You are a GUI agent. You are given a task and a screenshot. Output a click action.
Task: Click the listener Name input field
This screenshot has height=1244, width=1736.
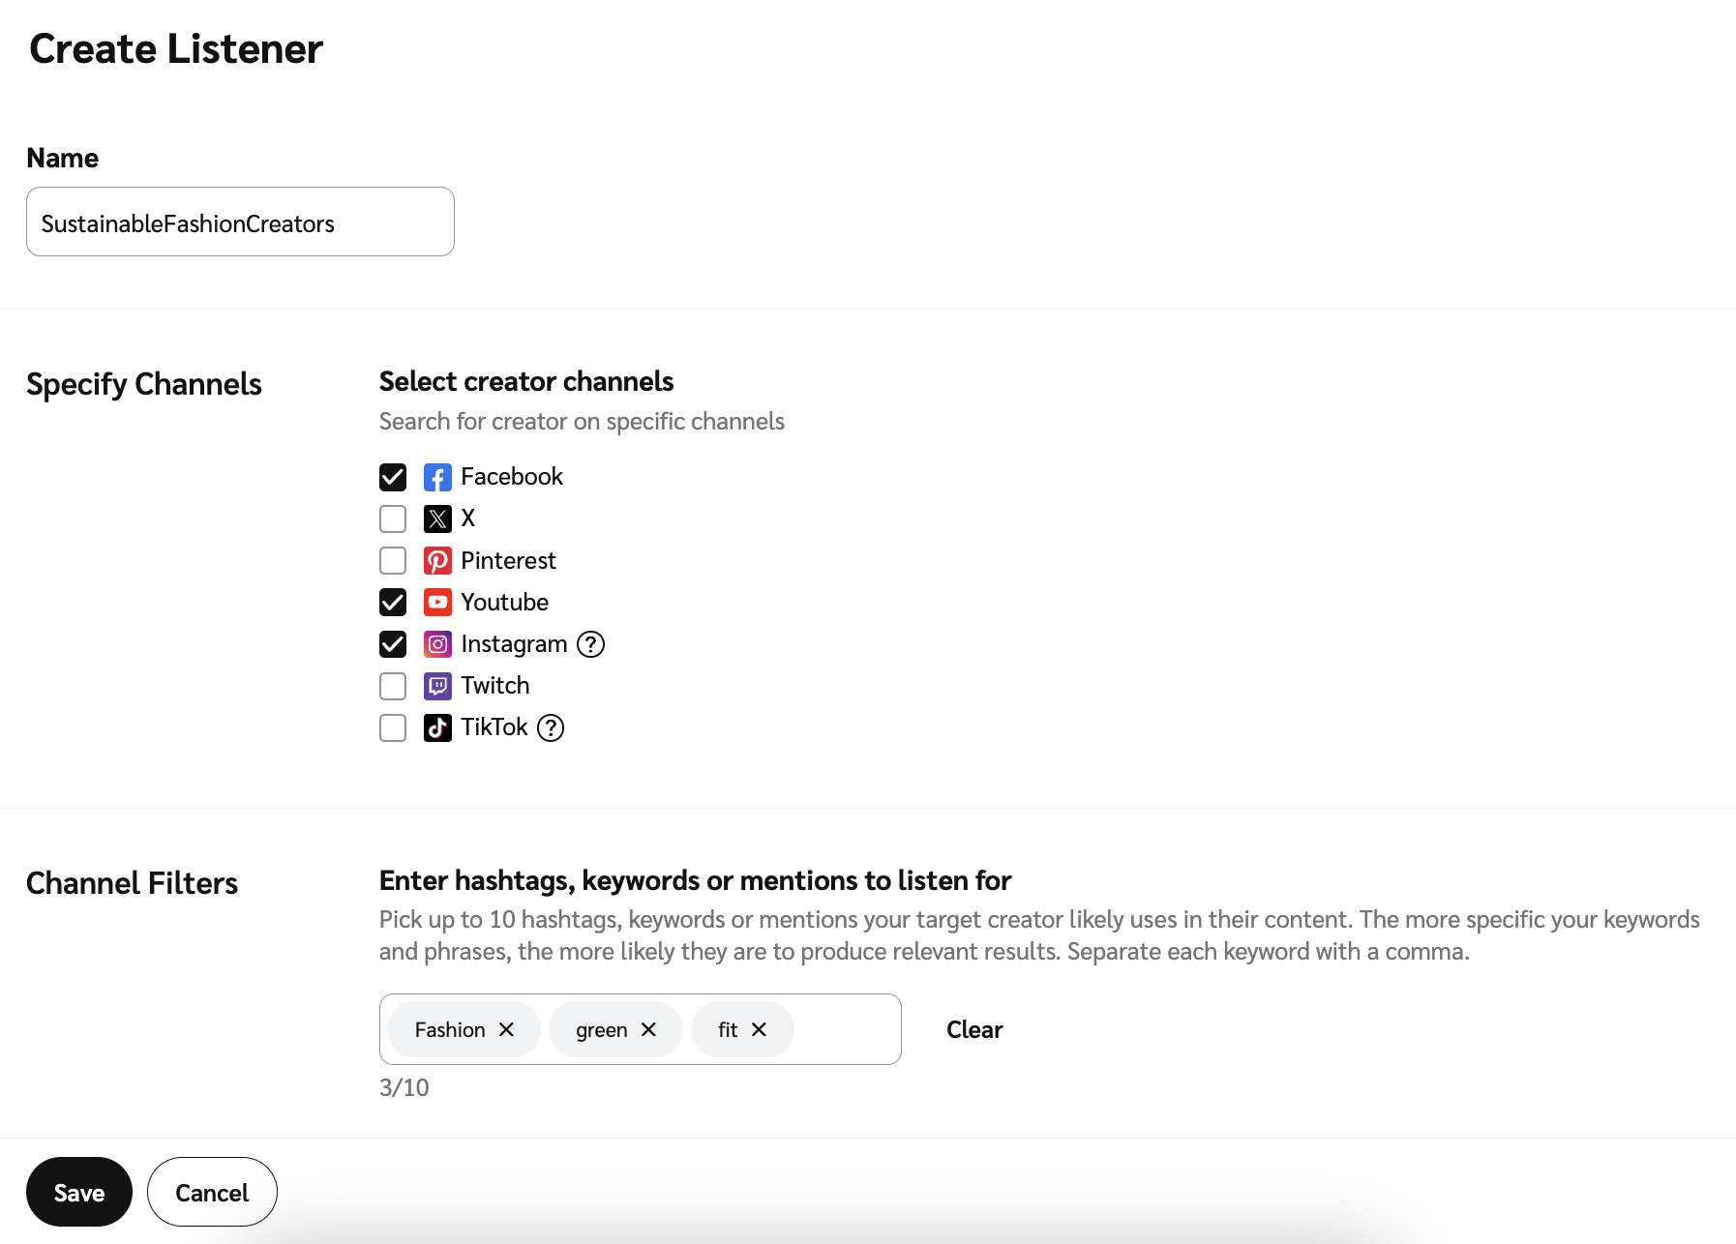[240, 222]
